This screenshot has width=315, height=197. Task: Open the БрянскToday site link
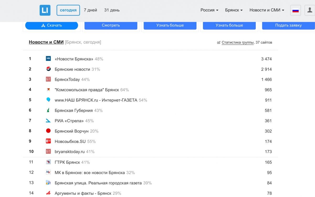[67, 79]
